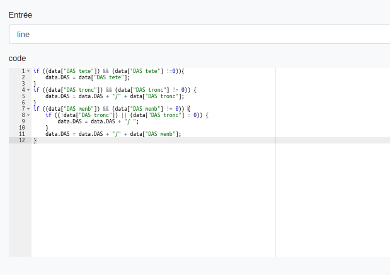Collapse the nested fold at line 8

[28, 115]
